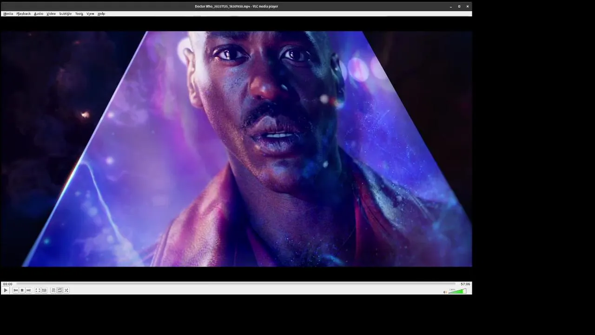This screenshot has width=595, height=335.
Task: Skip to the previous media item
Action: click(x=15, y=290)
